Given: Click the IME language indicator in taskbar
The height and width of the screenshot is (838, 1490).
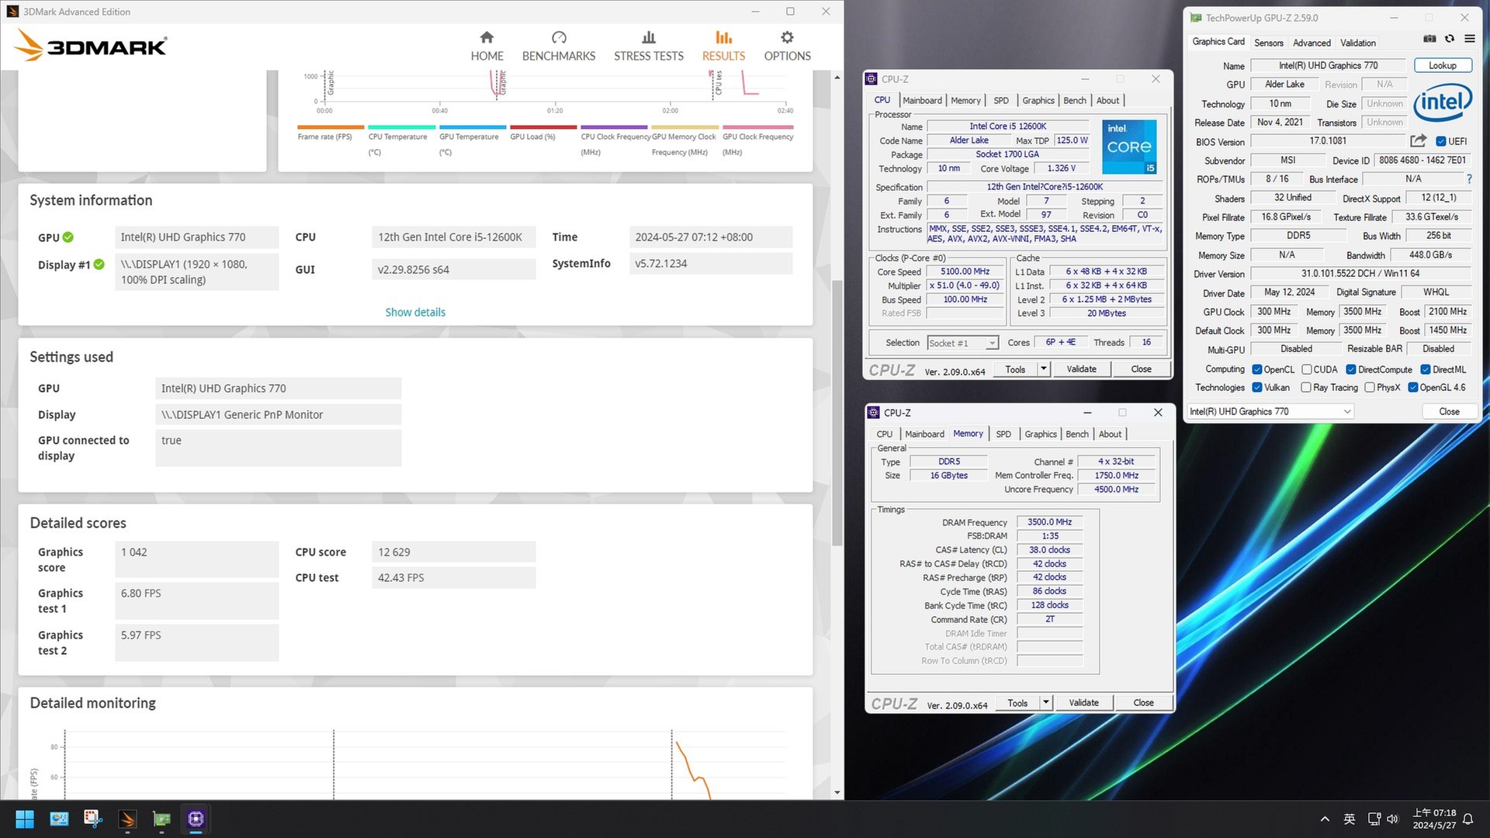Looking at the screenshot, I should [1350, 819].
